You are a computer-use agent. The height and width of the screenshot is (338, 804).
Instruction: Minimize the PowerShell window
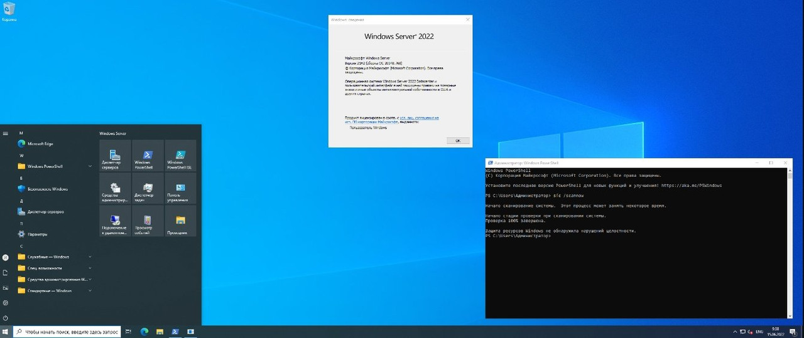(756, 162)
